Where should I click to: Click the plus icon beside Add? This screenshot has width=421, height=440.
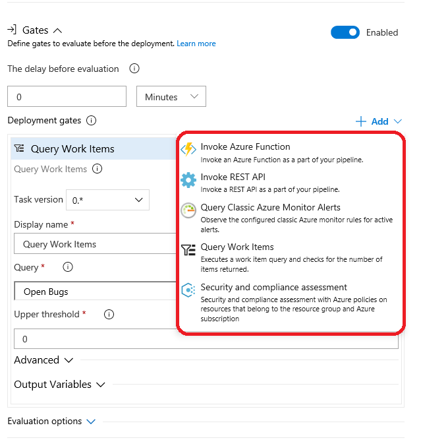click(x=361, y=121)
